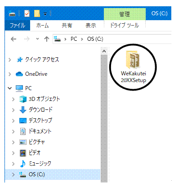Click OS (C:) in the address breadcrumb
Viewport: 174px width, 187px height.
pyautogui.click(x=95, y=39)
